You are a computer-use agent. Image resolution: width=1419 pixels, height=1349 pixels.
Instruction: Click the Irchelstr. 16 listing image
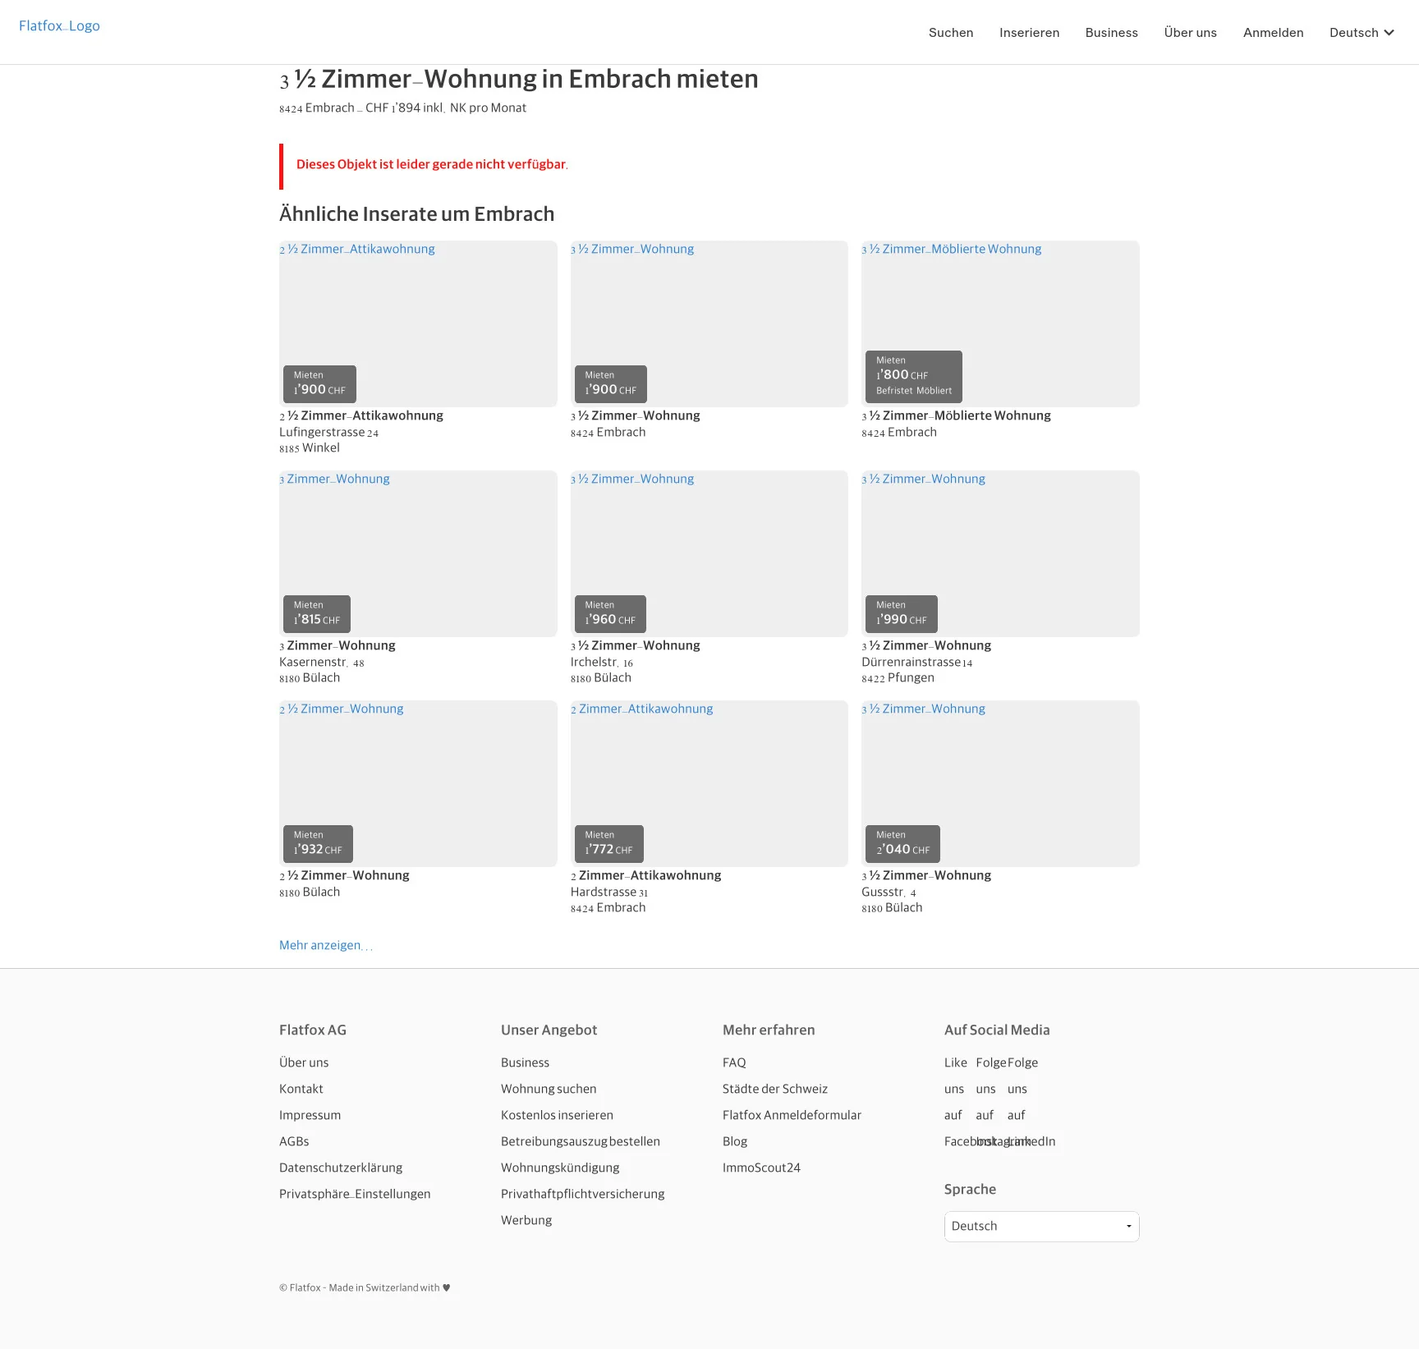tap(709, 553)
